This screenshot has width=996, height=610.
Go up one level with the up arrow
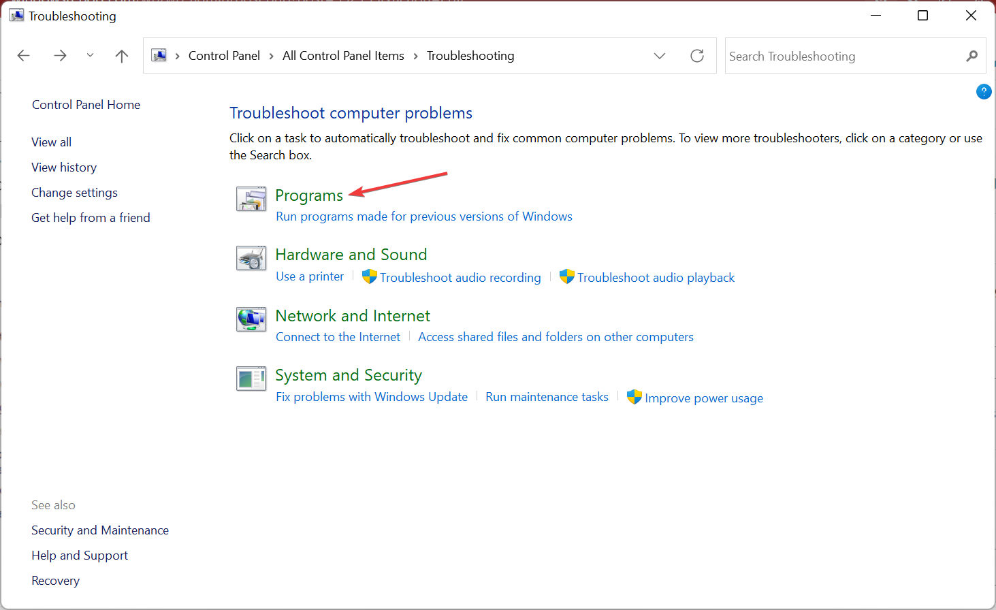tap(122, 56)
